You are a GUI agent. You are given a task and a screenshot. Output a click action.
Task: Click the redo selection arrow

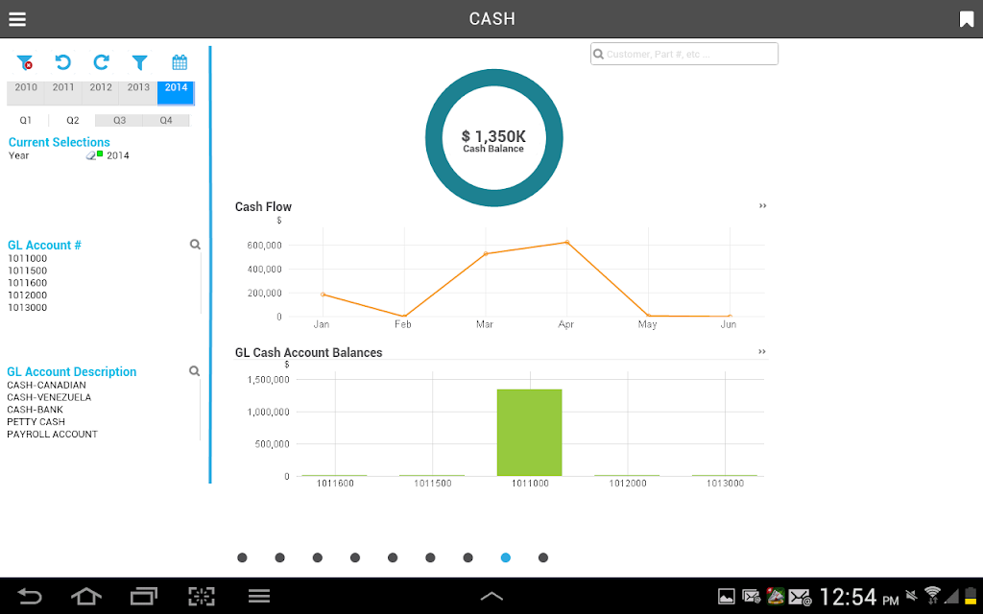click(x=101, y=62)
